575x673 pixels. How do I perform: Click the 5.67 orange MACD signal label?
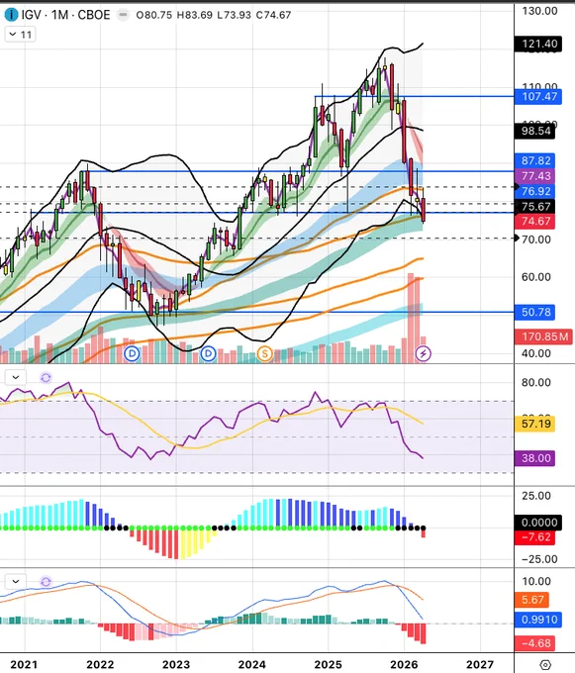click(532, 600)
